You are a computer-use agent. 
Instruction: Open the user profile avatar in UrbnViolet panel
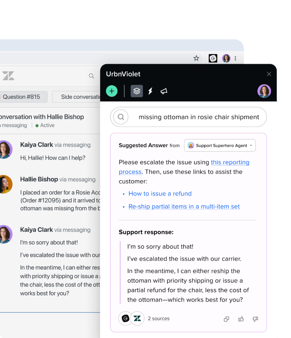(x=264, y=91)
